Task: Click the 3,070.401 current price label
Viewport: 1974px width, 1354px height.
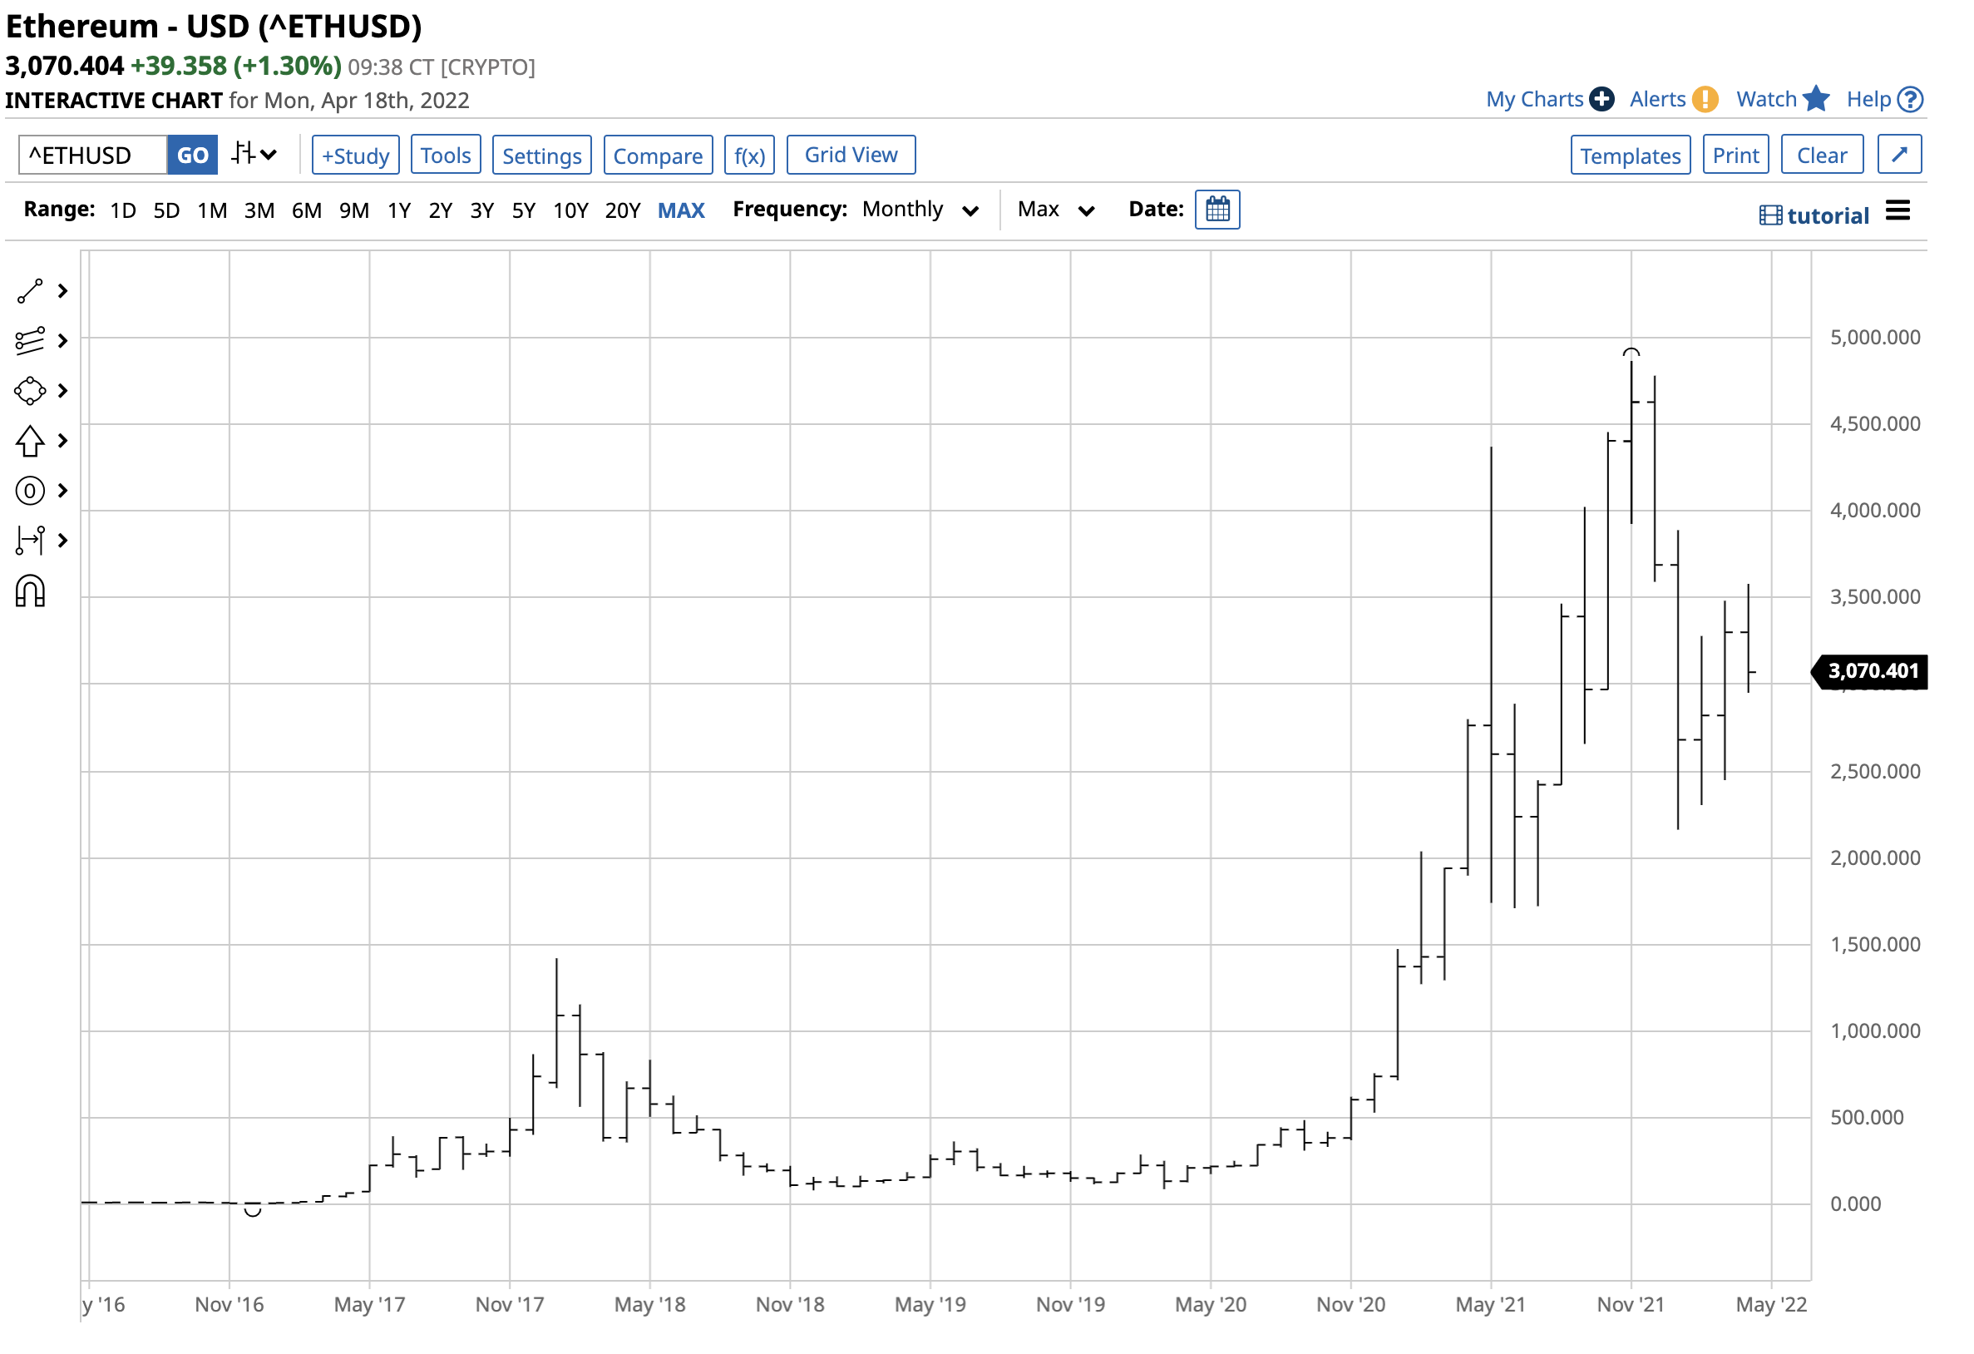Action: [x=1870, y=671]
